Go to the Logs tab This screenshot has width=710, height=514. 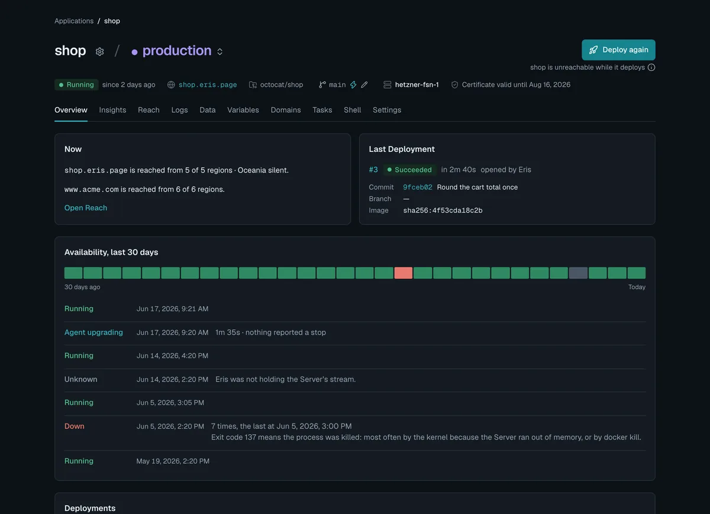(x=179, y=110)
